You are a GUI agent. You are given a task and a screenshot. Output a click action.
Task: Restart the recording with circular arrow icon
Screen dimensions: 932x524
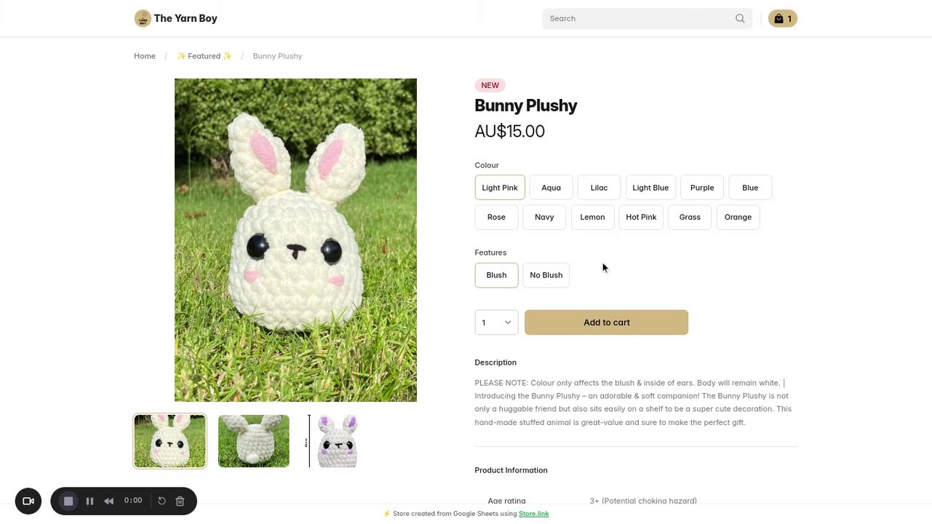tap(162, 501)
